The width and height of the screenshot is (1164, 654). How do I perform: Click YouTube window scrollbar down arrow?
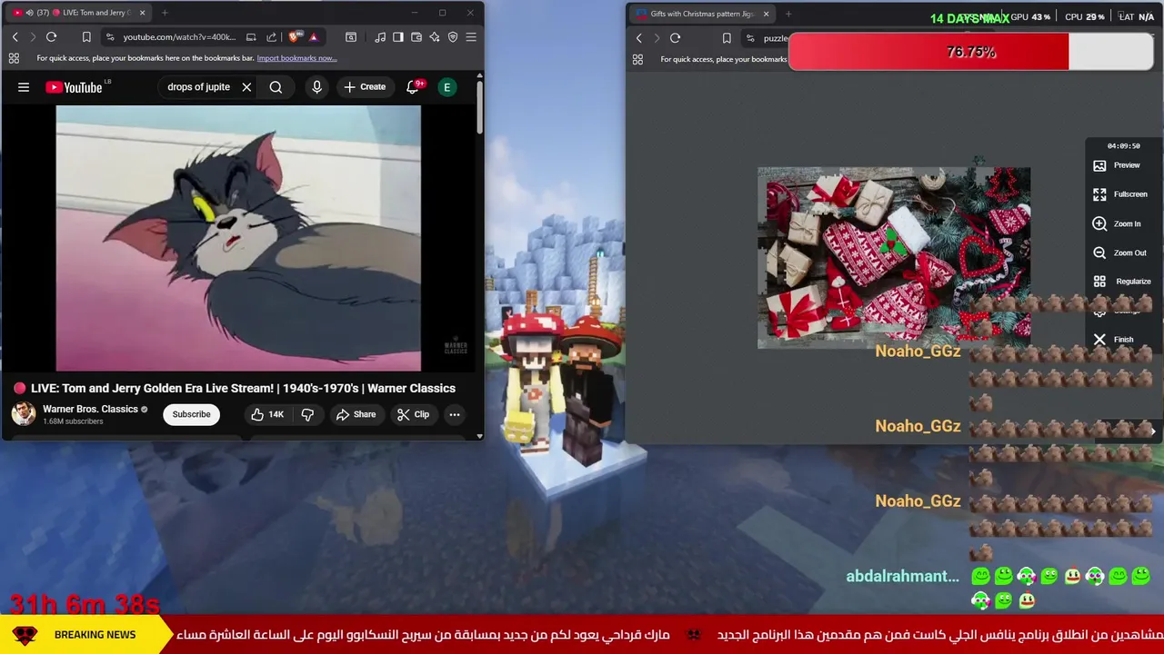click(x=479, y=436)
